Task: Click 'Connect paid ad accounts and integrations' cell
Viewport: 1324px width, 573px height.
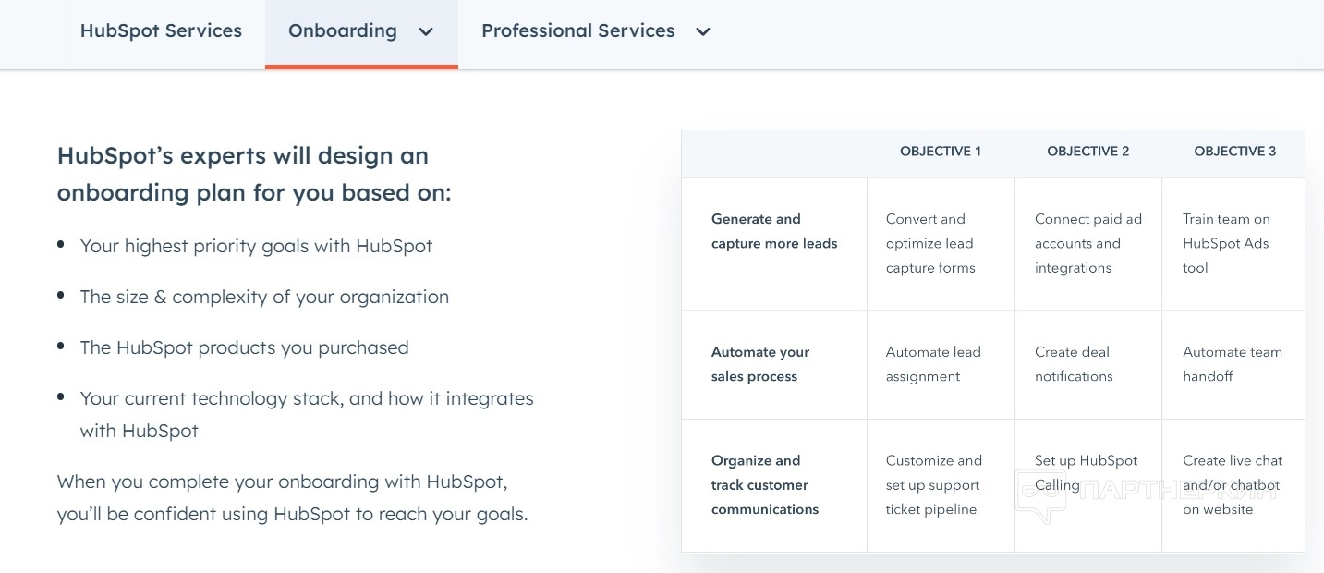Action: pos(1087,243)
